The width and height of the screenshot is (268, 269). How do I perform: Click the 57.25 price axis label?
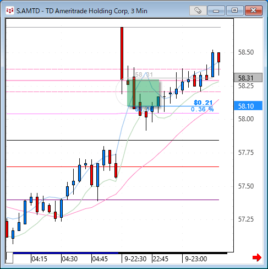click(x=246, y=219)
